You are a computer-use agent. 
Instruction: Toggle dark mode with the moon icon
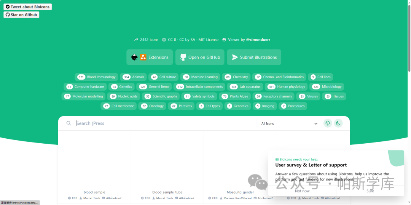(338, 123)
